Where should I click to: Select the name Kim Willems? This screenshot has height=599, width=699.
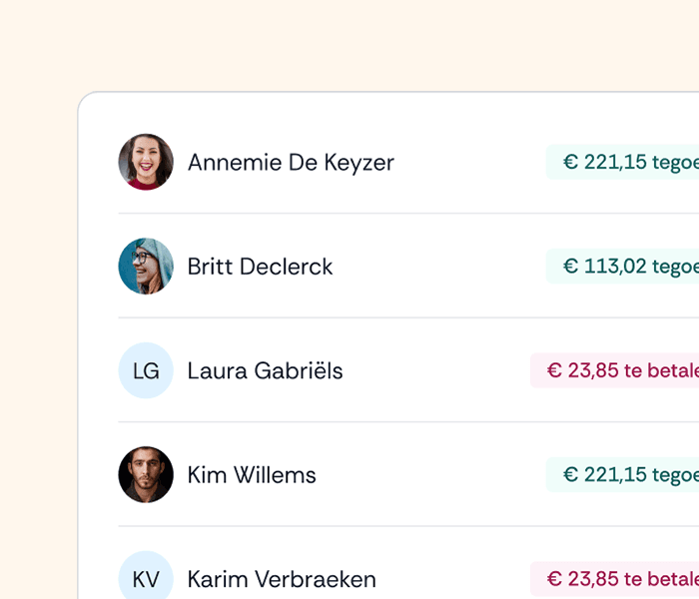point(252,474)
